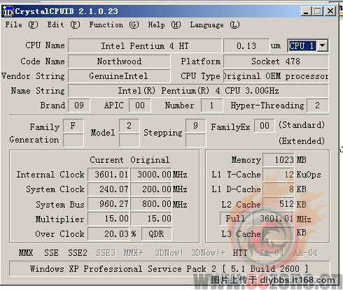Click the CPU Name field Intel Pentium 4 HT
Viewport: 343px width, 290px height.
(145, 45)
